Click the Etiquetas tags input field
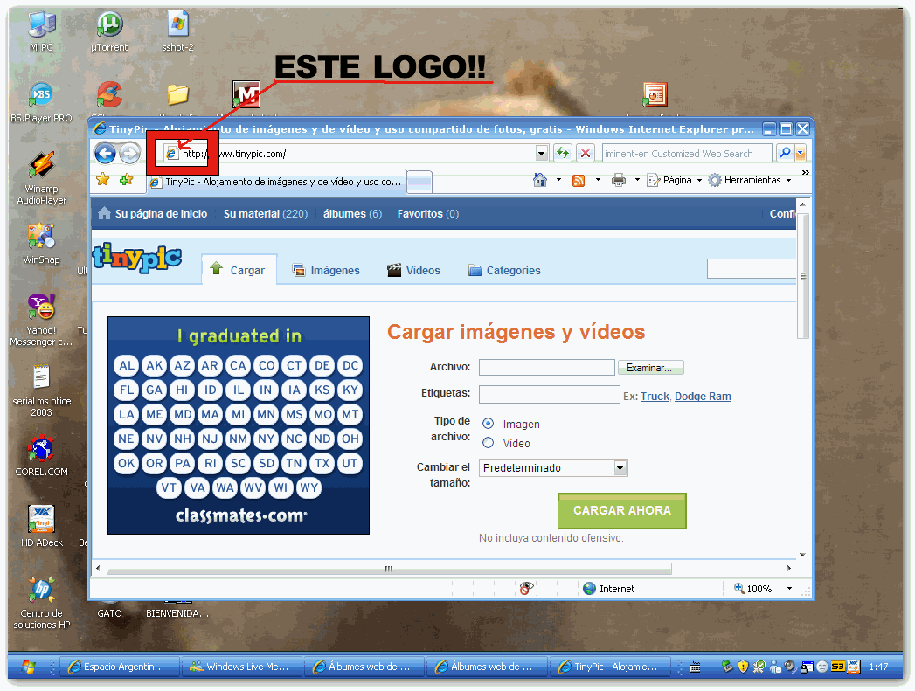 [549, 394]
